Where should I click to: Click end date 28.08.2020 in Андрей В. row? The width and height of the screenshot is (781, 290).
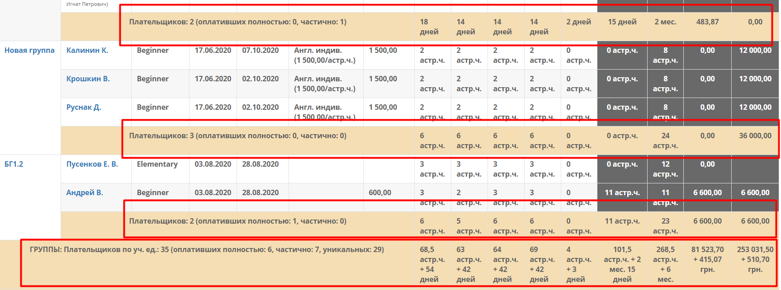click(260, 192)
